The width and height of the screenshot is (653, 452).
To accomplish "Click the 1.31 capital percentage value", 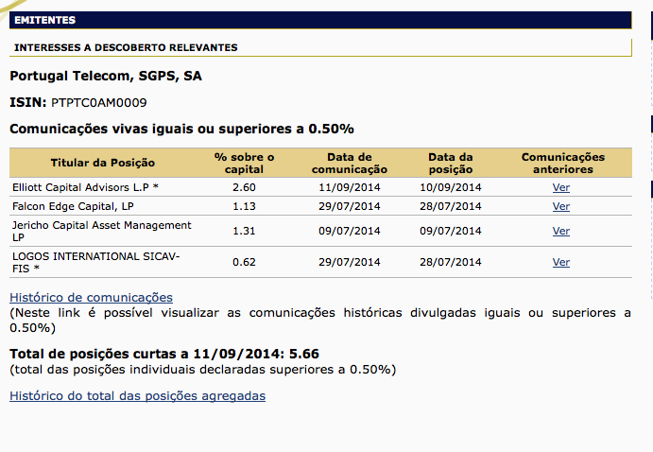I will 244,231.
